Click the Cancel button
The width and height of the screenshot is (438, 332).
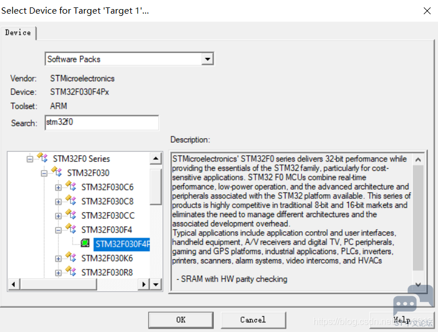253,319
